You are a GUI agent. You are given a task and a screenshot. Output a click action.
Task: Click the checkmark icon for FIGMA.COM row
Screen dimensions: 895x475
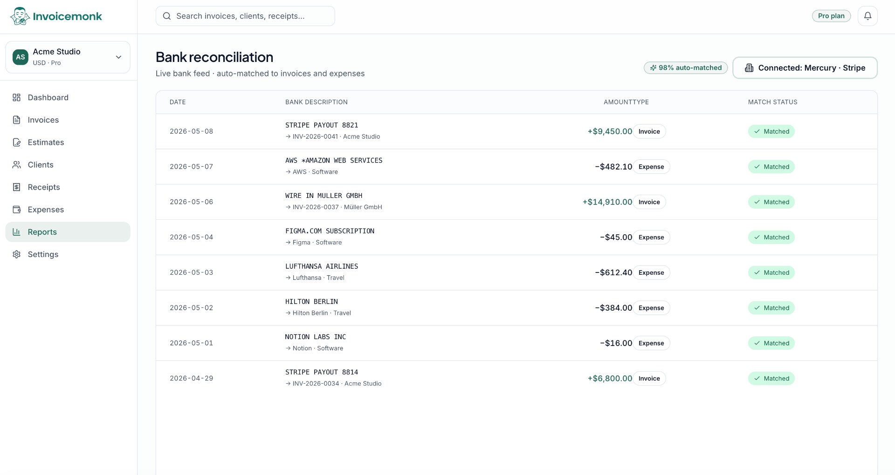pos(757,237)
